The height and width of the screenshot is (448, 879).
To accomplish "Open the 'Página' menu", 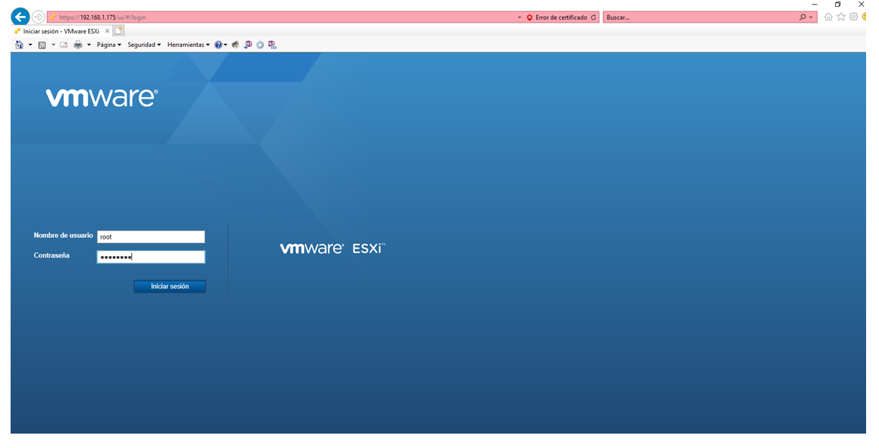I will point(108,45).
